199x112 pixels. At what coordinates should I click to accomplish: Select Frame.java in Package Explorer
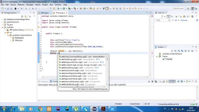[19, 38]
